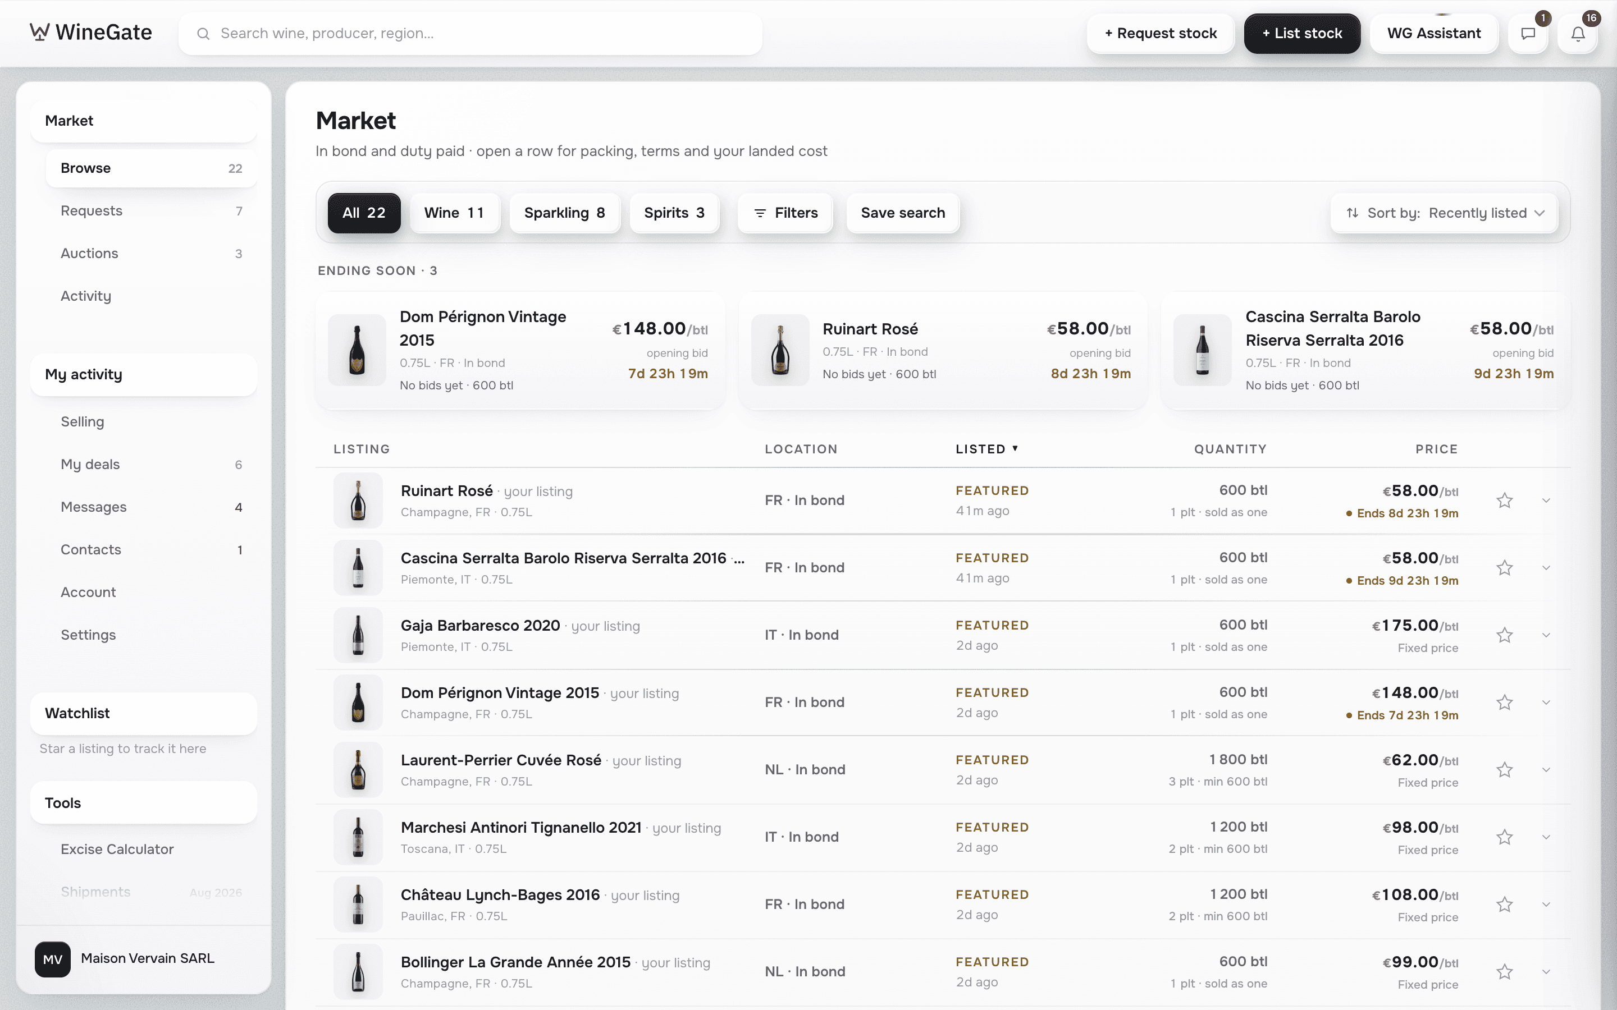Star the Laurent-Perrier Cuvée Rosé listing
This screenshot has height=1010, width=1617.
1504,770
